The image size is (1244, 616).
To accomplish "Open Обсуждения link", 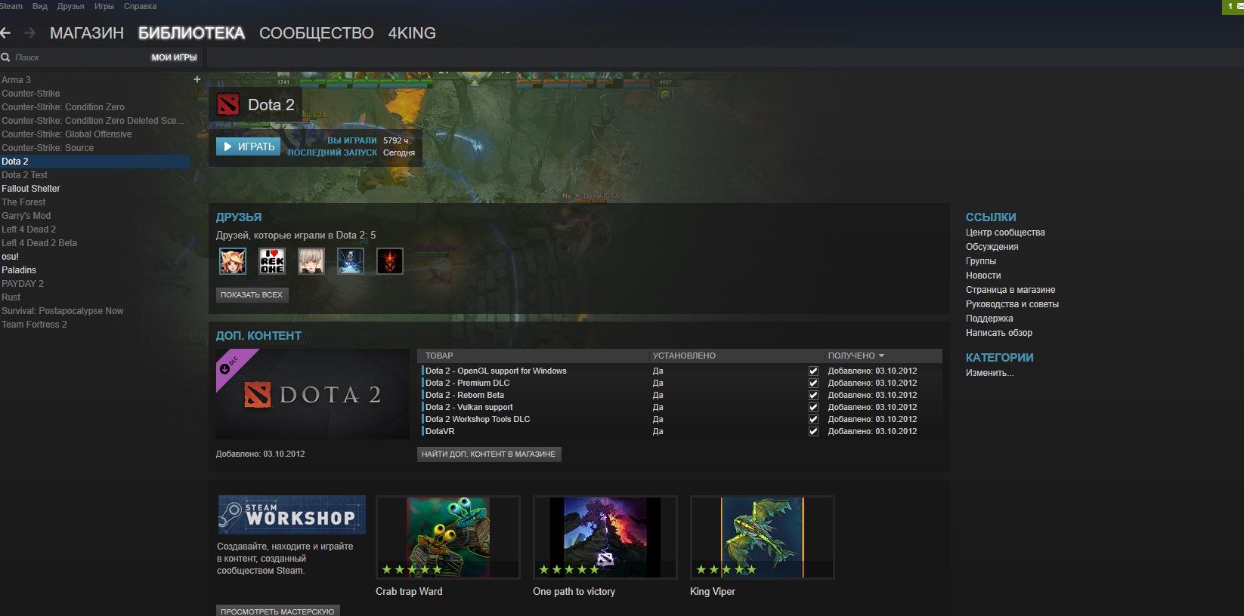I will 992,247.
